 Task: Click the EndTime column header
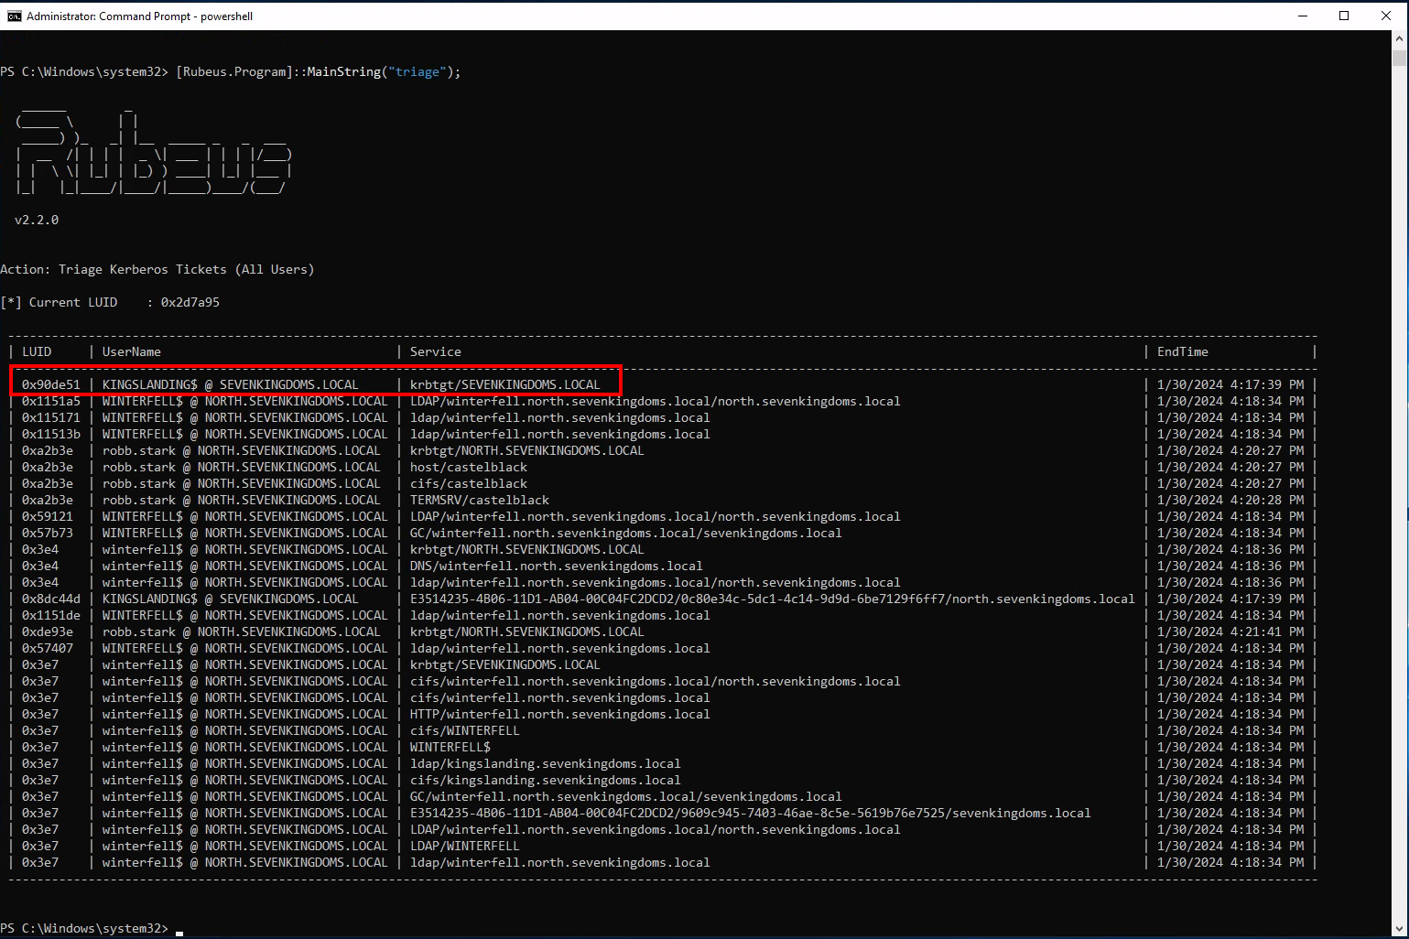(x=1182, y=351)
